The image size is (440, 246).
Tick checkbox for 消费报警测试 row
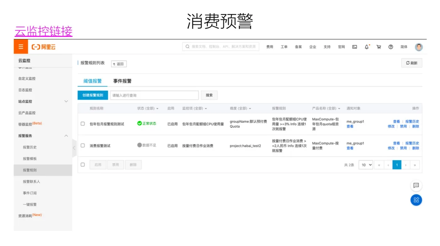click(83, 146)
